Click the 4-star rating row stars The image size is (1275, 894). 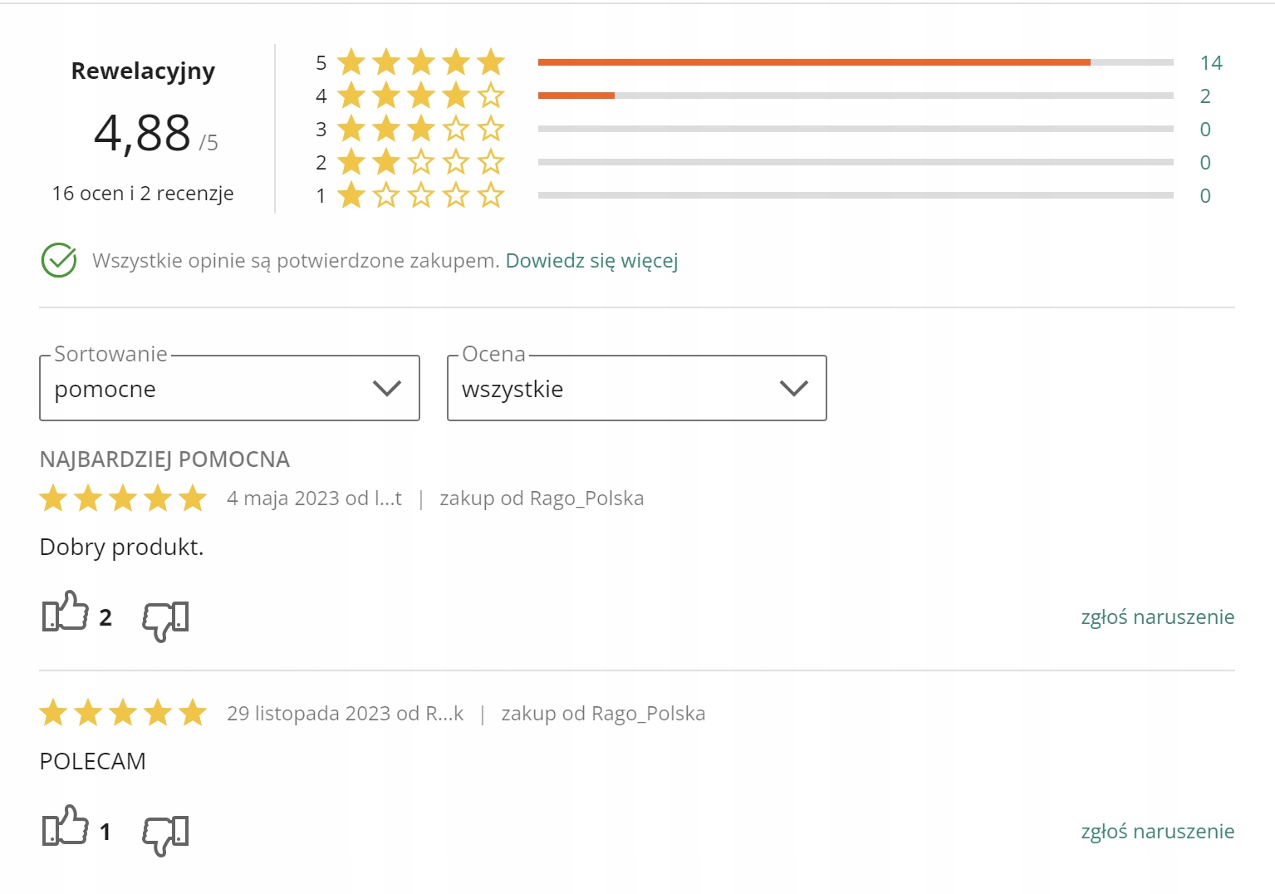tap(421, 96)
